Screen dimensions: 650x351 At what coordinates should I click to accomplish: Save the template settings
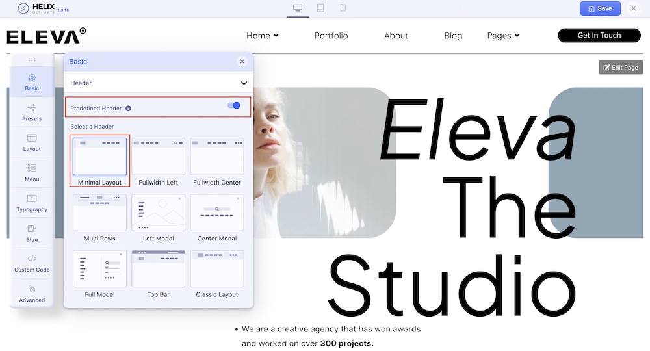pyautogui.click(x=600, y=8)
